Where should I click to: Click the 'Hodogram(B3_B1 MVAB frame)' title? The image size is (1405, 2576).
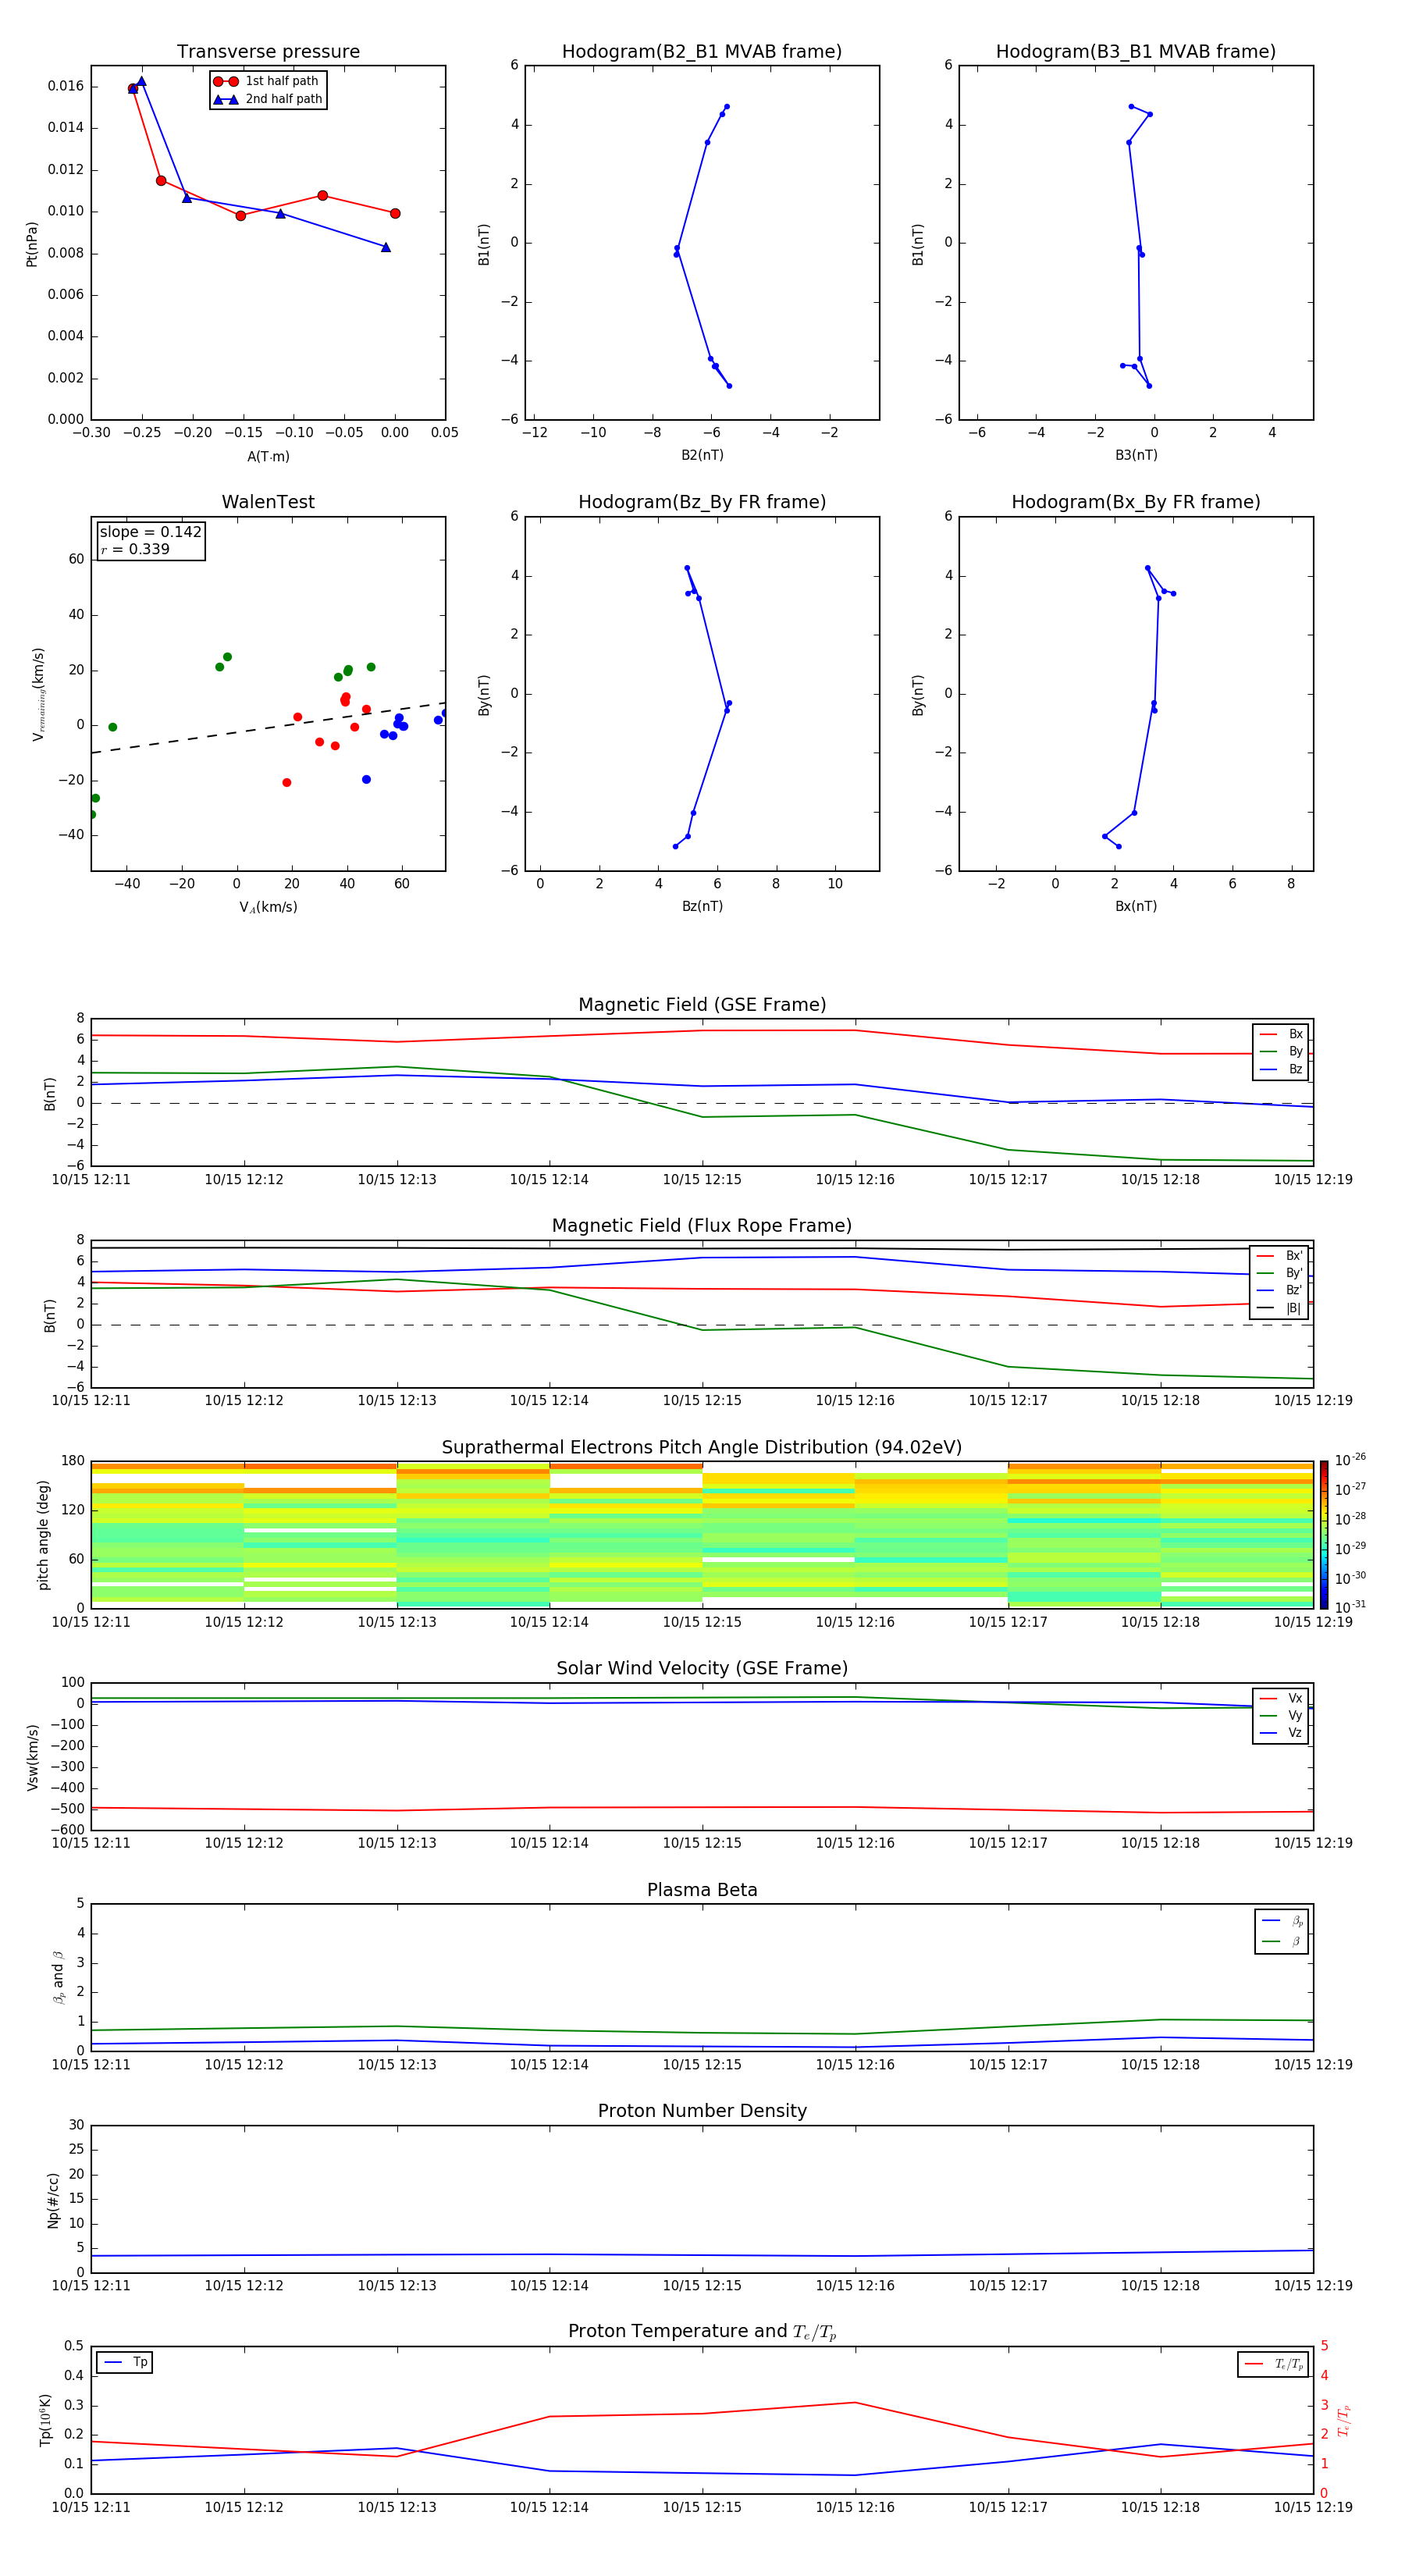point(1136,52)
